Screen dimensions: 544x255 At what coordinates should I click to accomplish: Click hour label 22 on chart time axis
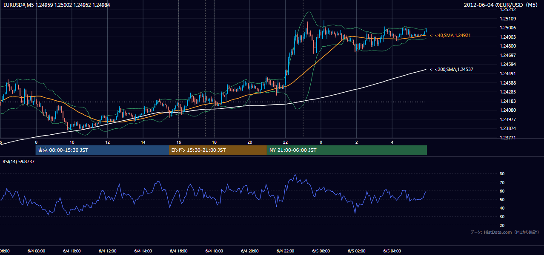click(x=285, y=142)
